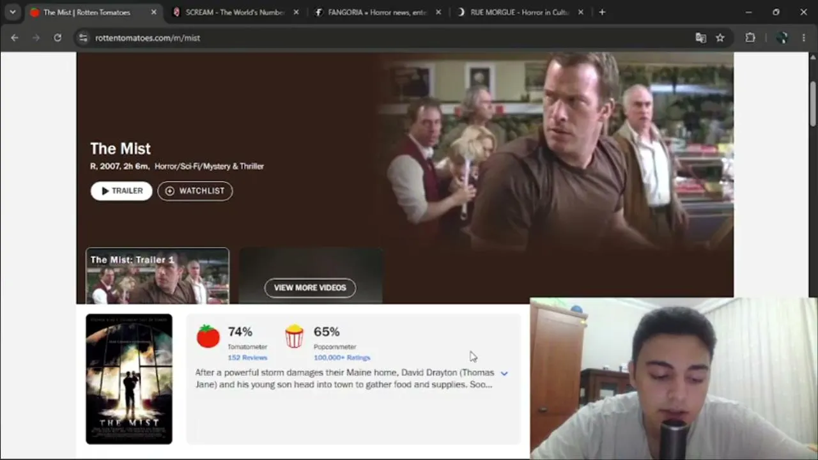The height and width of the screenshot is (460, 818).
Task: Click the 74% Tomatometer score
Action: pos(240,332)
